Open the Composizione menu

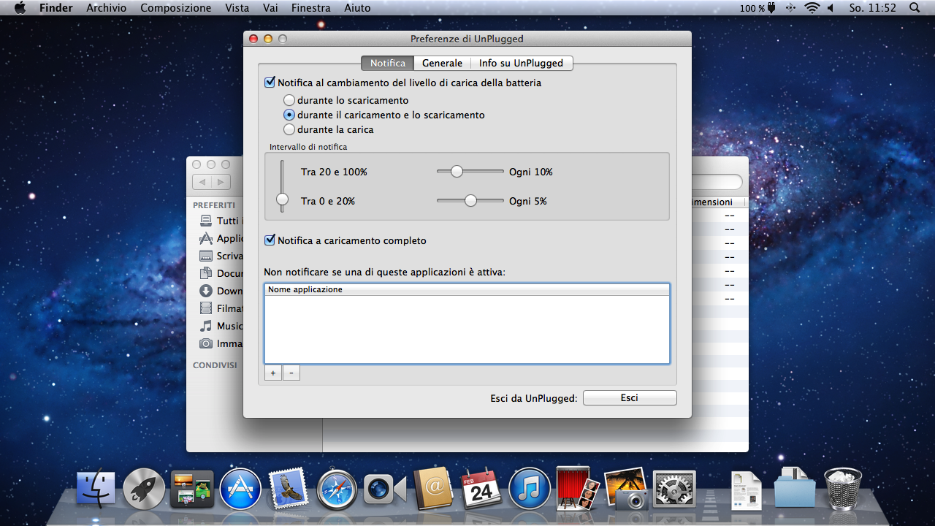175,8
